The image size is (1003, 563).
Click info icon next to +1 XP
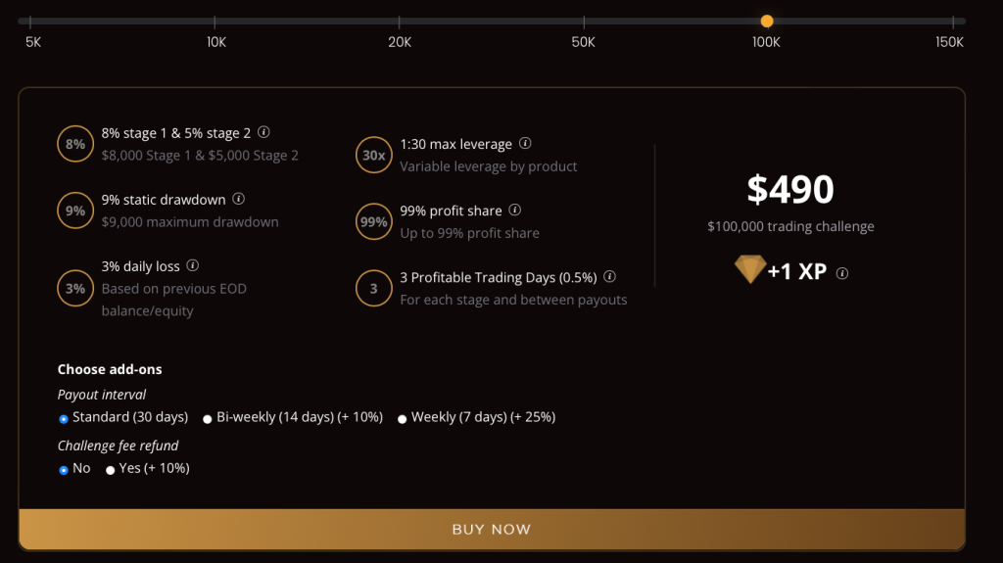tap(842, 273)
